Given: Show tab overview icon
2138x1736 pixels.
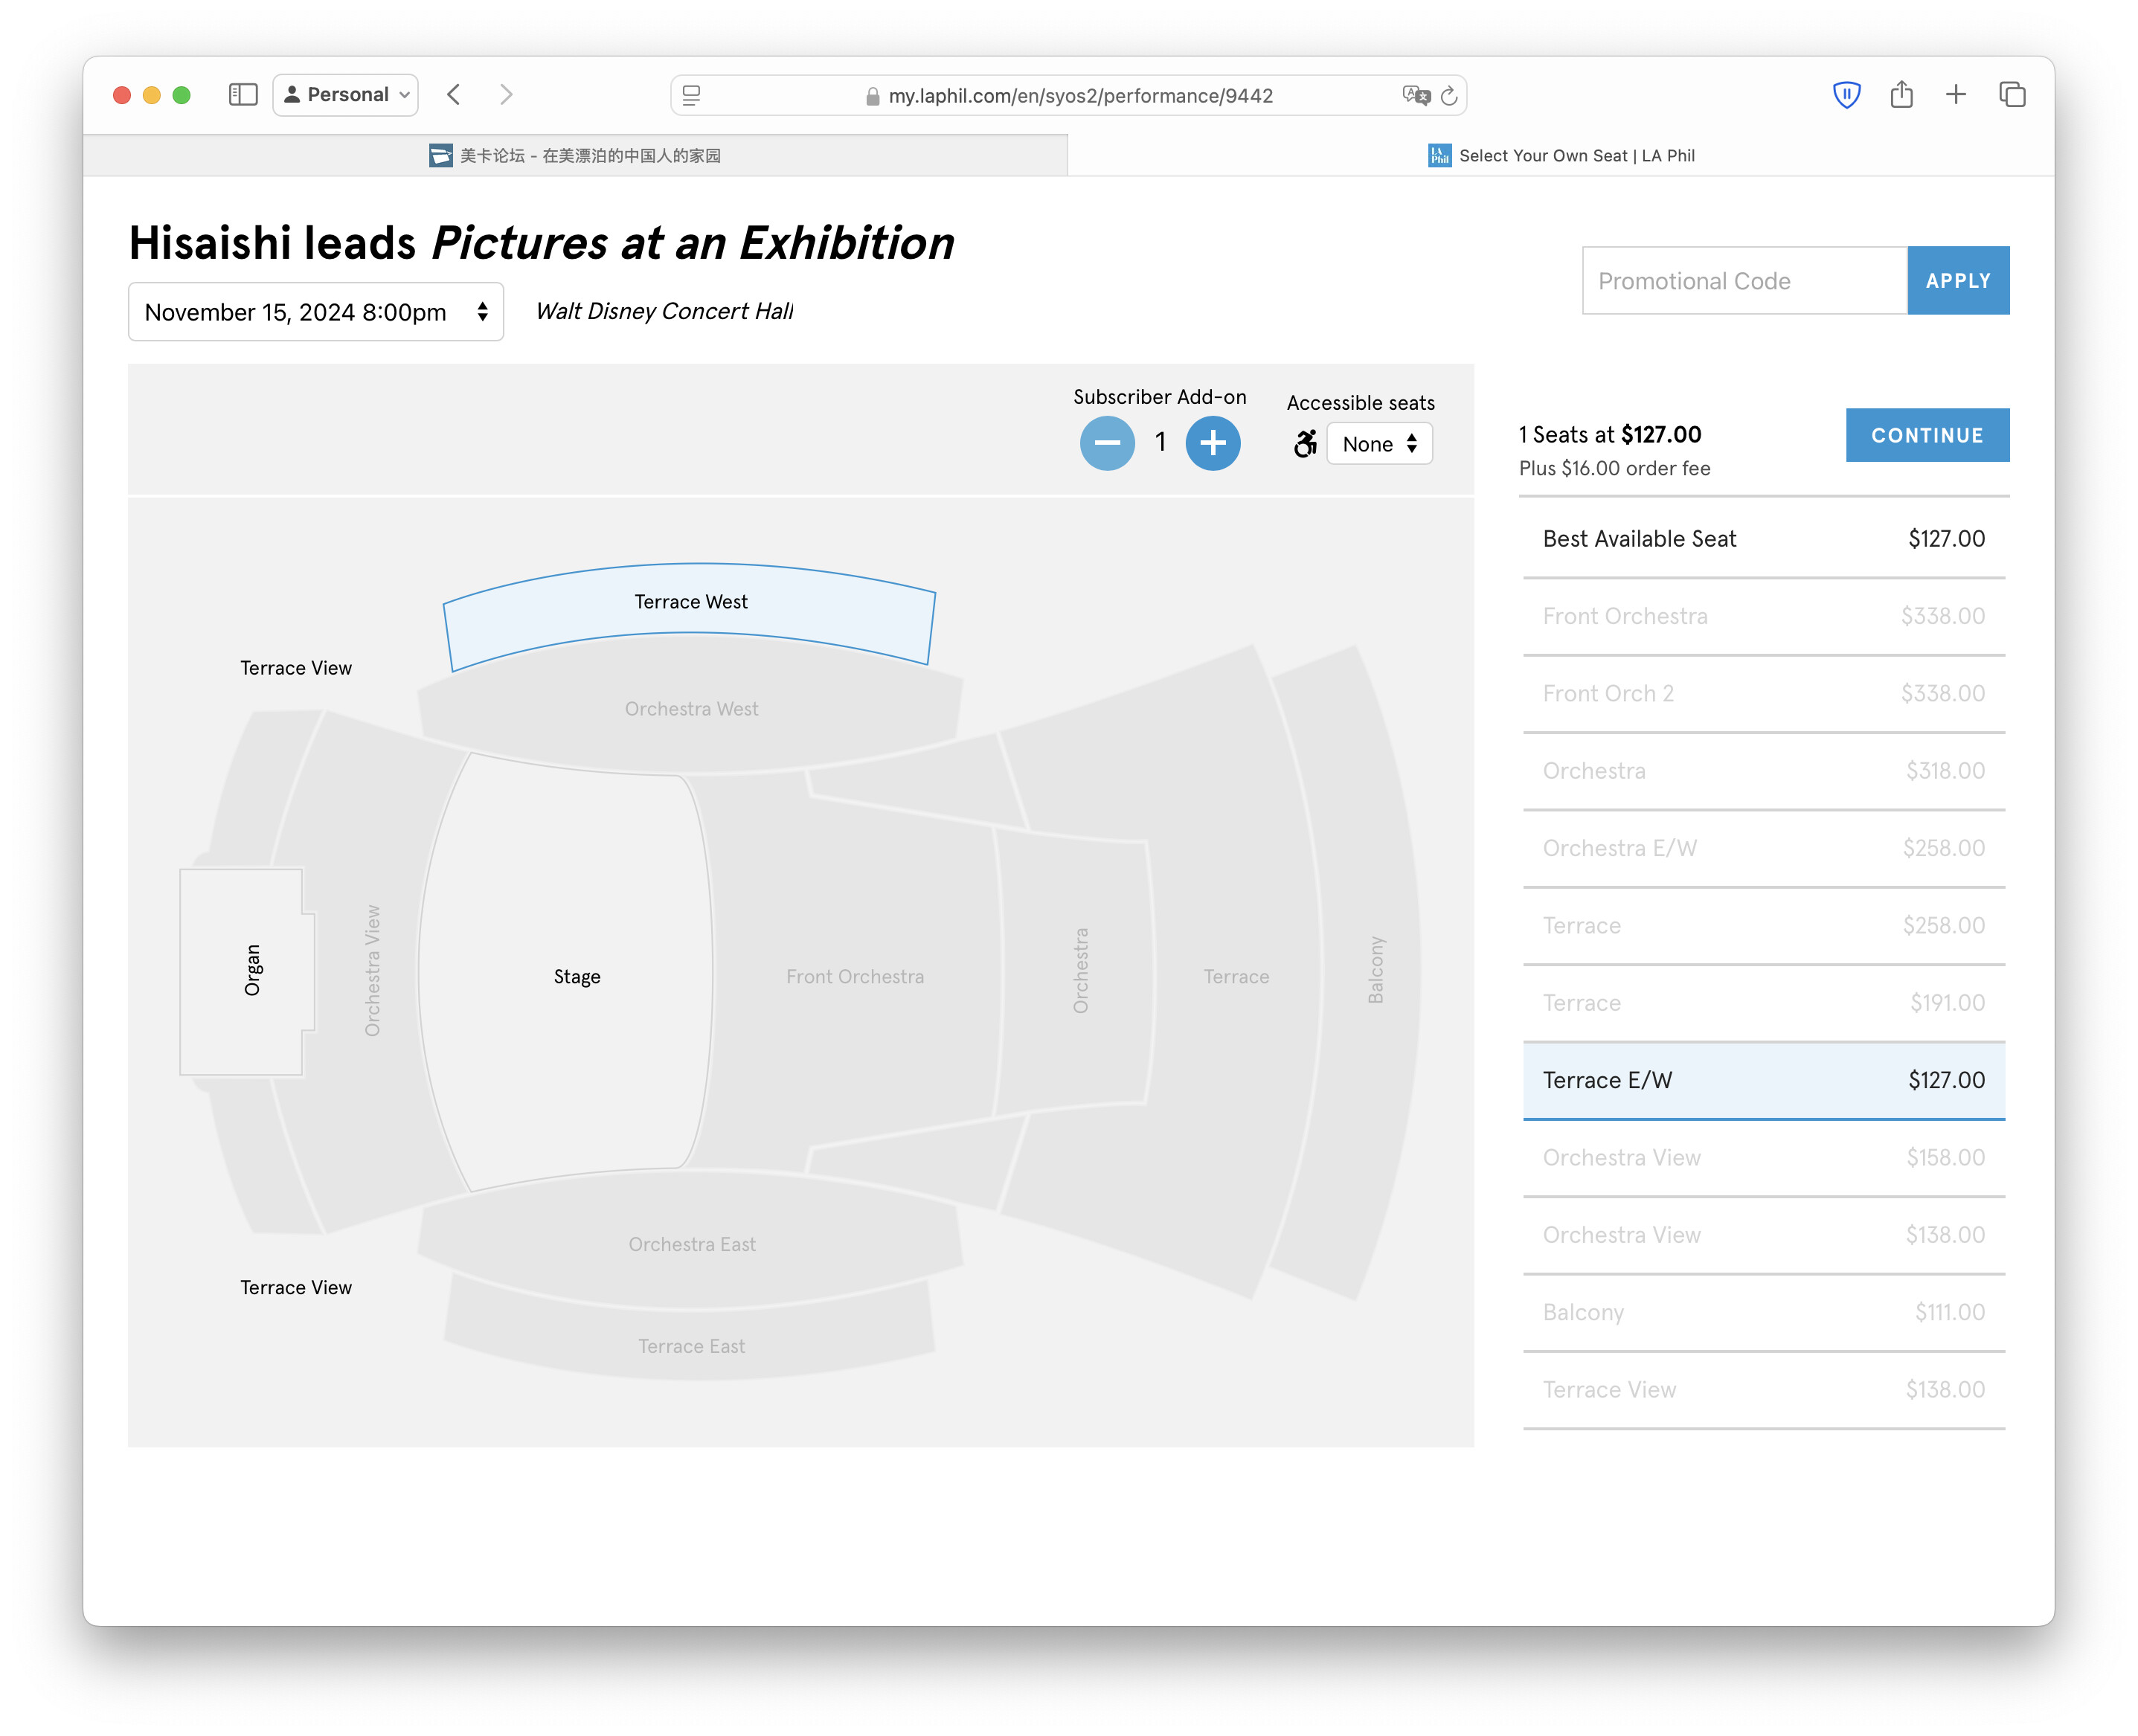Looking at the screenshot, I should 2011,95.
